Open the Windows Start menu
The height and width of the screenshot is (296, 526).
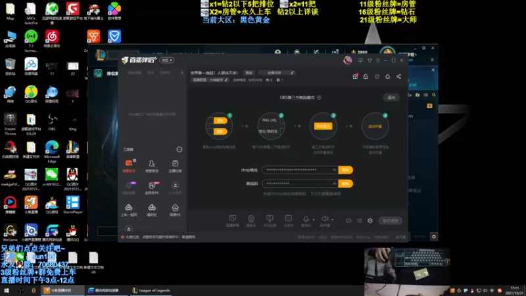pyautogui.click(x=7, y=290)
